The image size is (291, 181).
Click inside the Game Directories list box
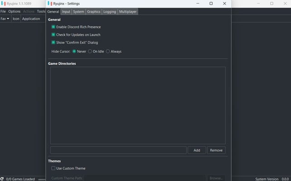138,105
